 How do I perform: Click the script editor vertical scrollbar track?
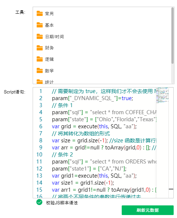click(171, 143)
